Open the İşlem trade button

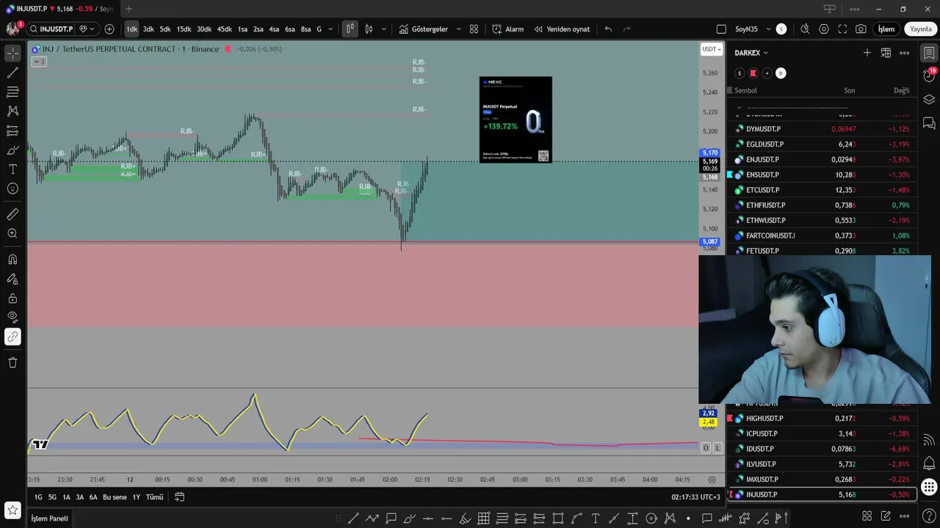(886, 29)
